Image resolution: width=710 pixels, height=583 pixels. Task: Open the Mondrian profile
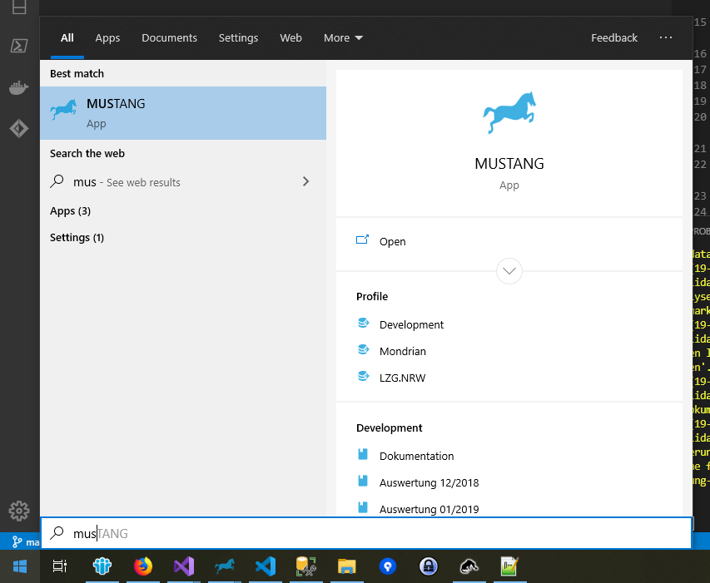pos(402,351)
